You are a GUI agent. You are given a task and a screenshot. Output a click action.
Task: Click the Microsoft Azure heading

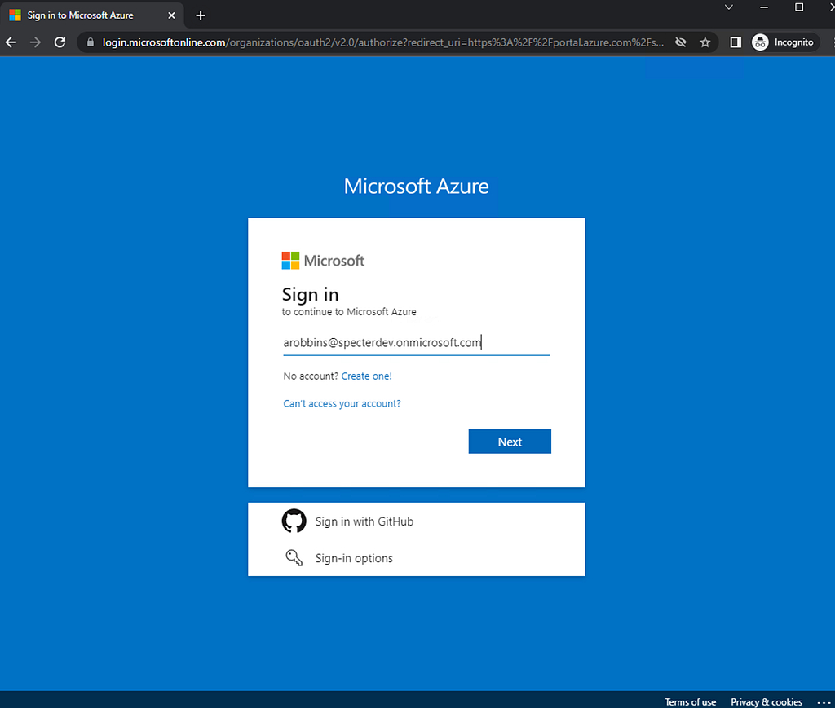coord(416,187)
